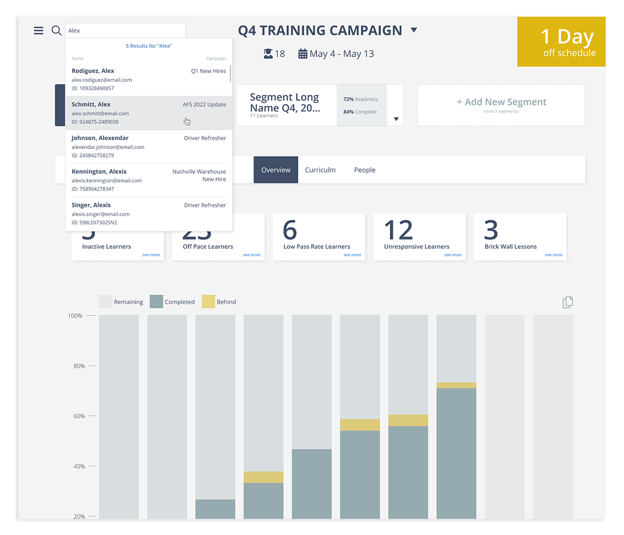Click the 1 Day off schedule badge
This screenshot has width=624, height=535.
point(561,42)
